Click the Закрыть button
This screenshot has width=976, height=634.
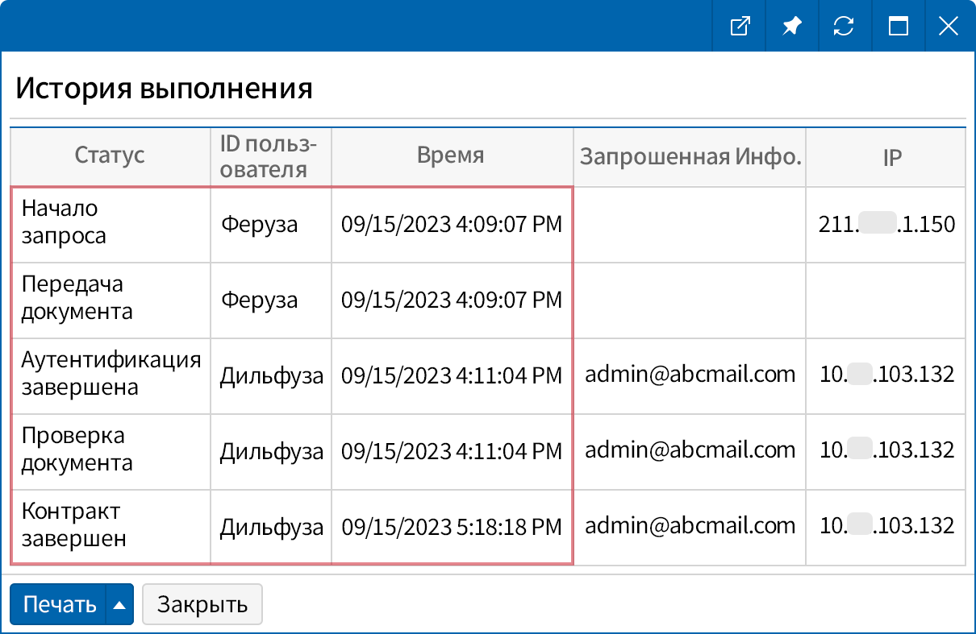tap(202, 604)
